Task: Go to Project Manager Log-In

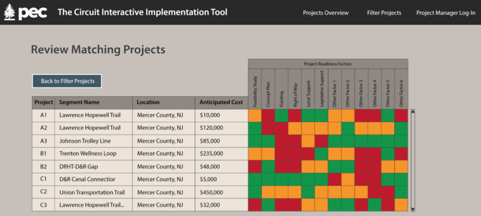Action: [446, 13]
